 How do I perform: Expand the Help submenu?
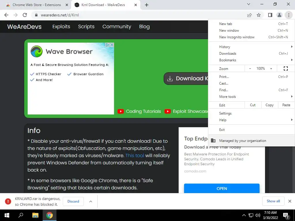coord(251,120)
